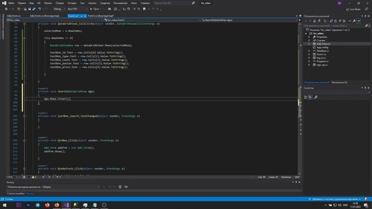
Task: Click the home icon in Solution Explorer toolbar
Action: pos(314,21)
